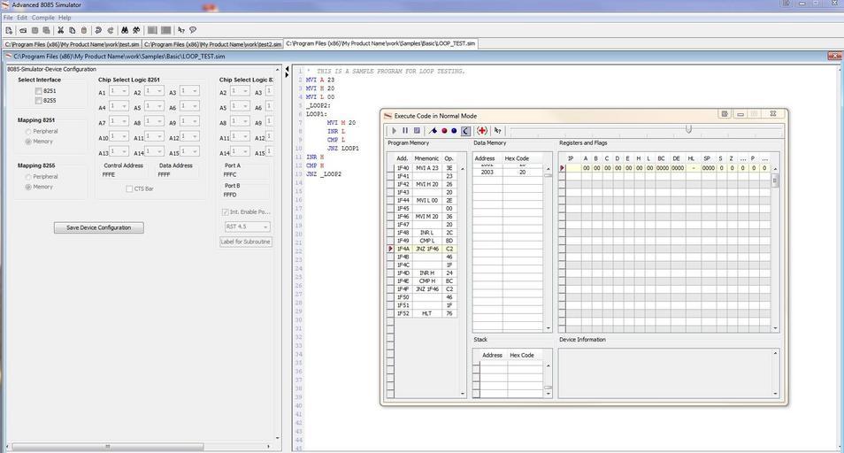
Task: Expand the A15 dropdown in Chip Select Logic 8251
Action: point(195,152)
